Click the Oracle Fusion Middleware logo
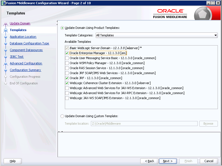The height and width of the screenshot is (166, 222). (x=170, y=14)
